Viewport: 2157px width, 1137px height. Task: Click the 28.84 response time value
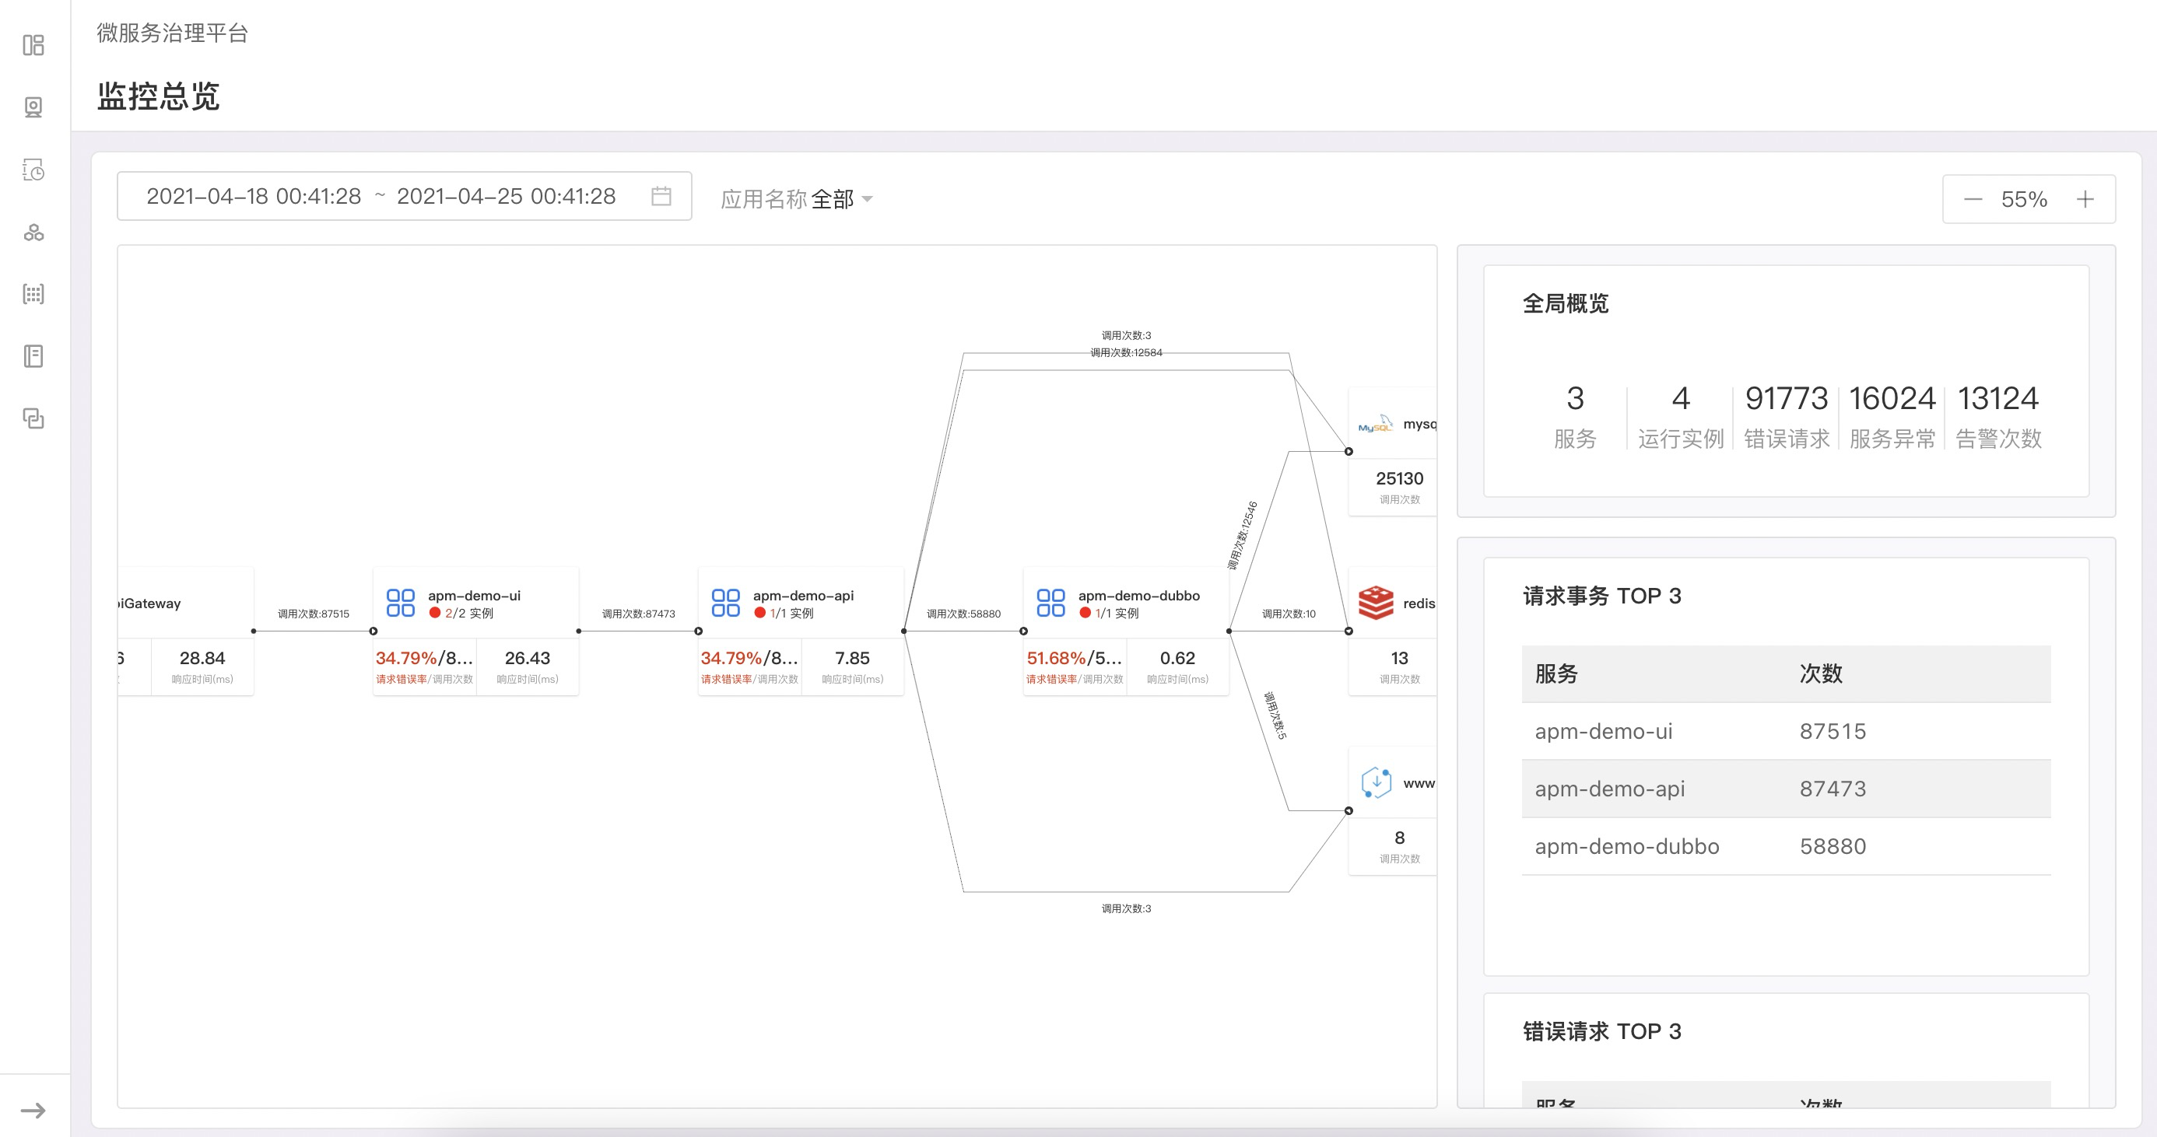click(202, 658)
